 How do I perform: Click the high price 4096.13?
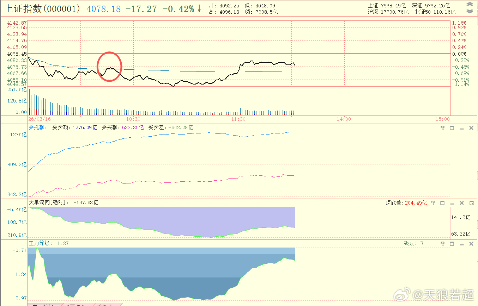(230, 12)
